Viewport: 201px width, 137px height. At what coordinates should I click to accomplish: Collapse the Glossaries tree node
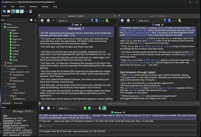pyautogui.click(x=2, y=84)
